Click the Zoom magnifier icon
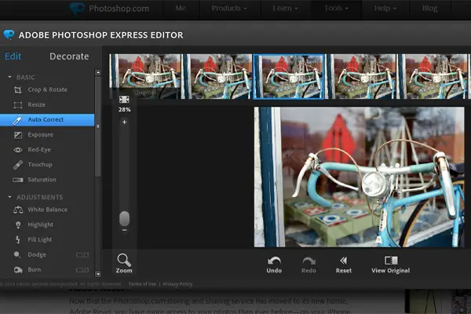Screen dimensions: 471x314 click(x=124, y=260)
